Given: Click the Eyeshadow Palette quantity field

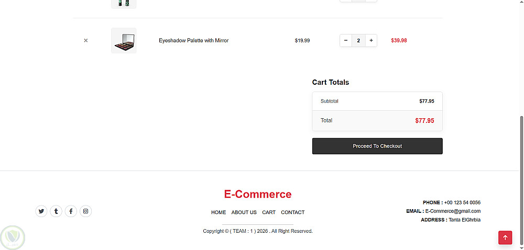Looking at the screenshot, I should 358,40.
